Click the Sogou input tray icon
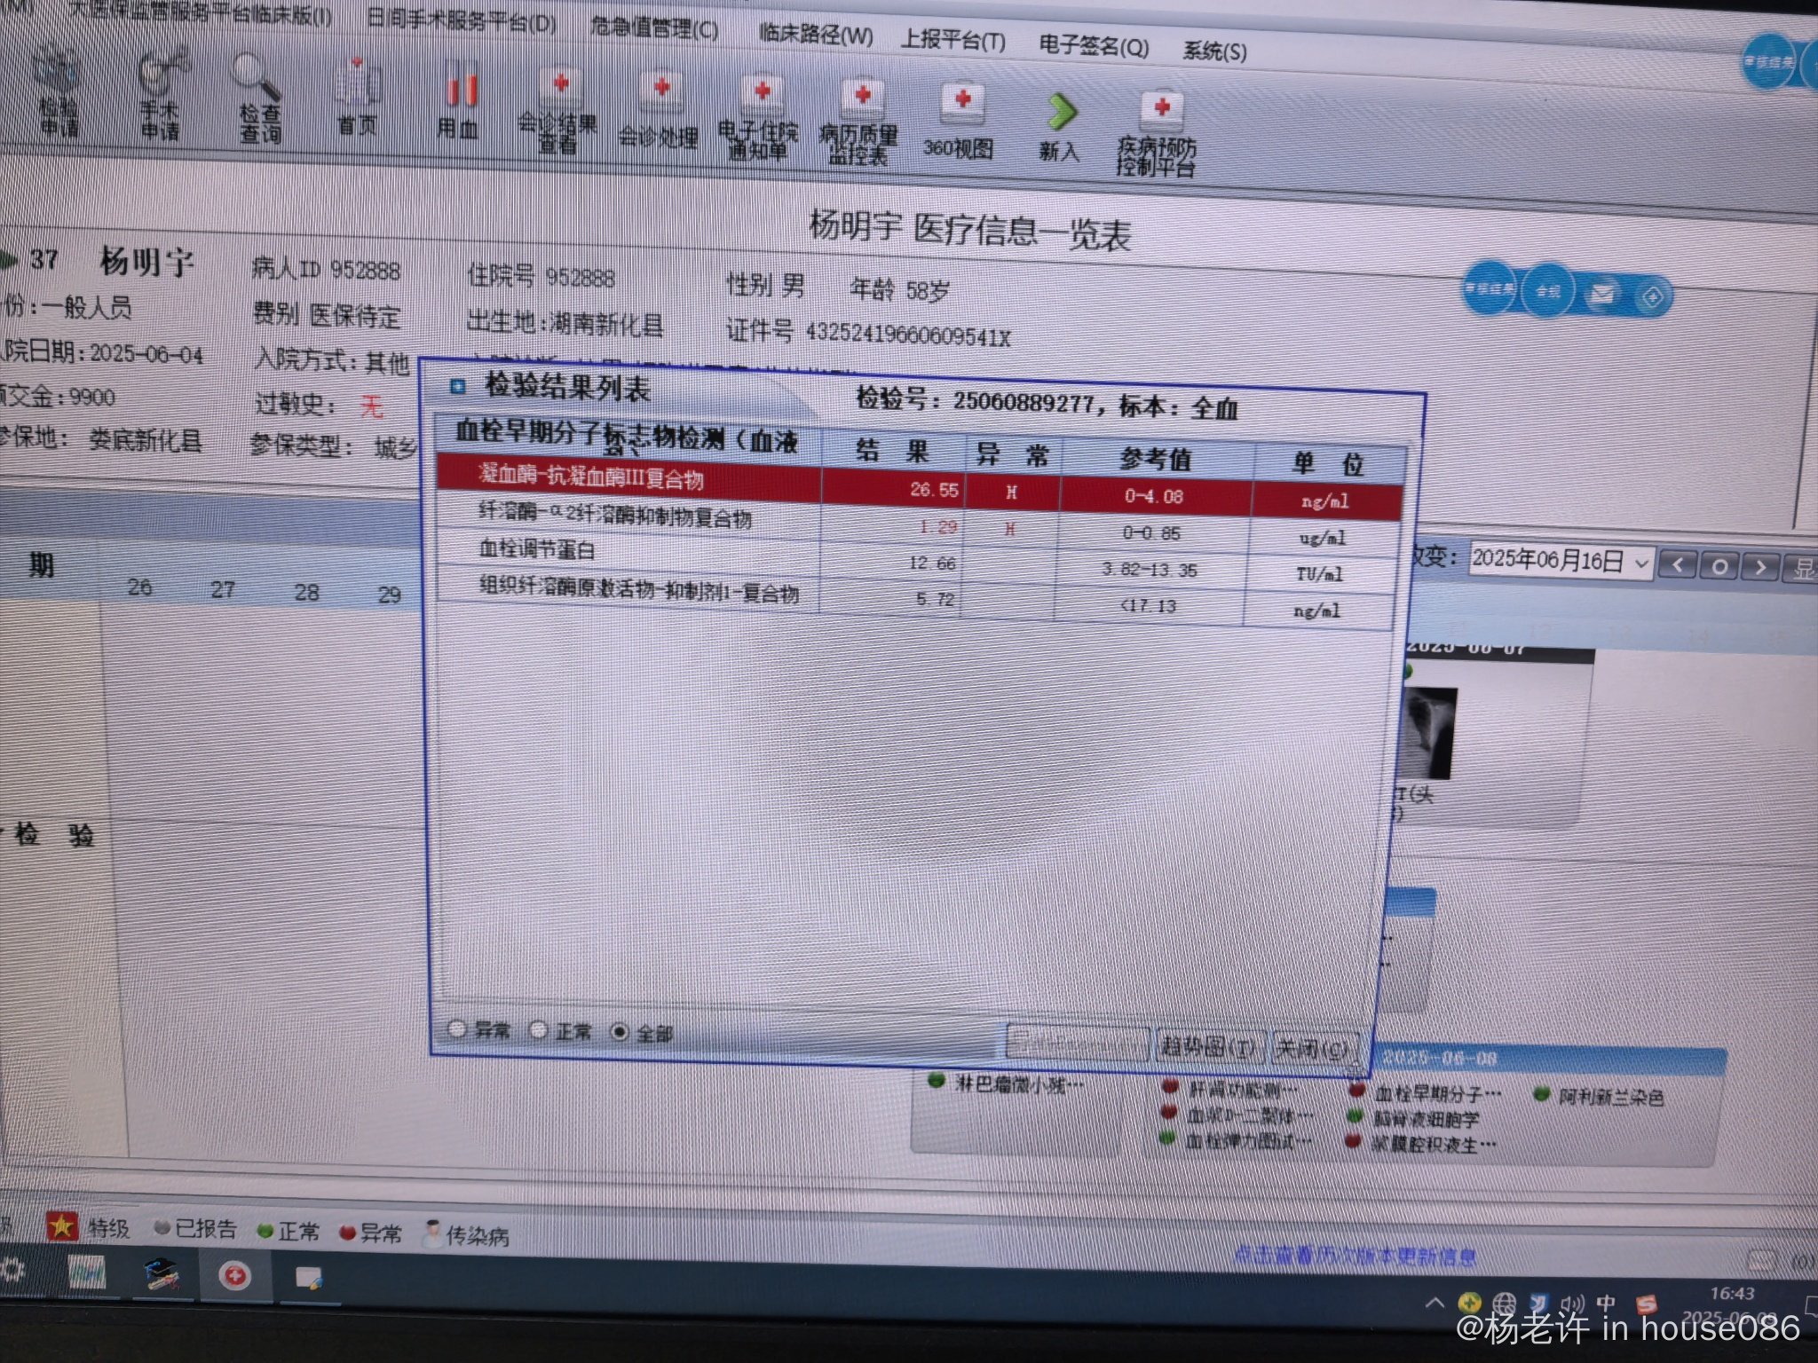 click(x=1646, y=1304)
